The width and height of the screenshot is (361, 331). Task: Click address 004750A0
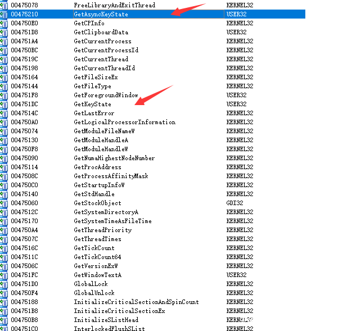tap(24, 122)
